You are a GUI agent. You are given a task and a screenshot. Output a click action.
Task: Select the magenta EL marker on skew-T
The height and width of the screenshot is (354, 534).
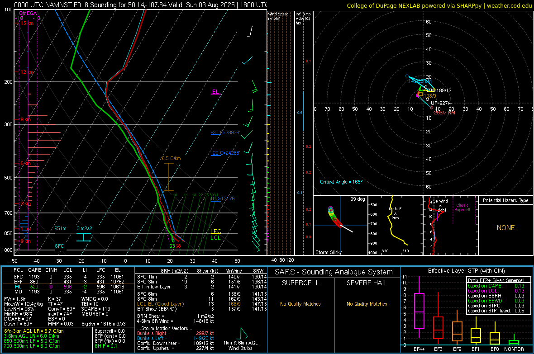click(215, 92)
